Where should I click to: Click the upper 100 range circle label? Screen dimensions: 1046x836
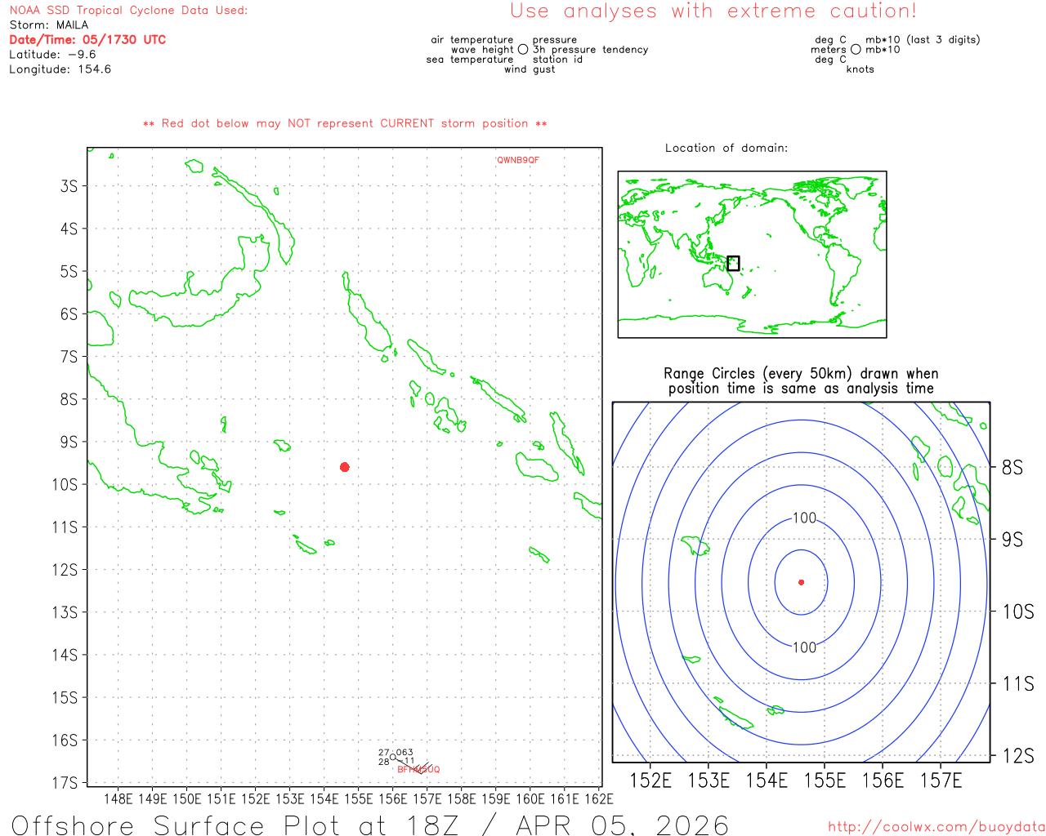(x=804, y=518)
